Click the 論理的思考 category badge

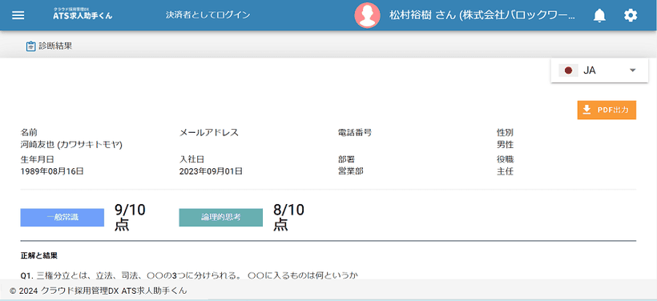221,218
